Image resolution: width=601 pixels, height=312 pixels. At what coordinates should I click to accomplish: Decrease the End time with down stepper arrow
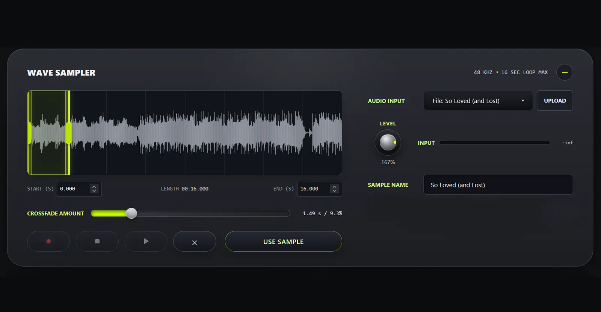pos(334,191)
